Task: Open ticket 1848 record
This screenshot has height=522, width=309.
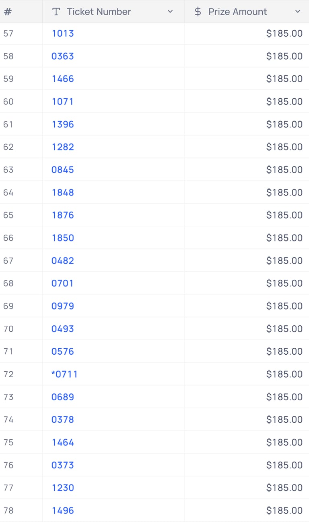Action: coord(63,192)
